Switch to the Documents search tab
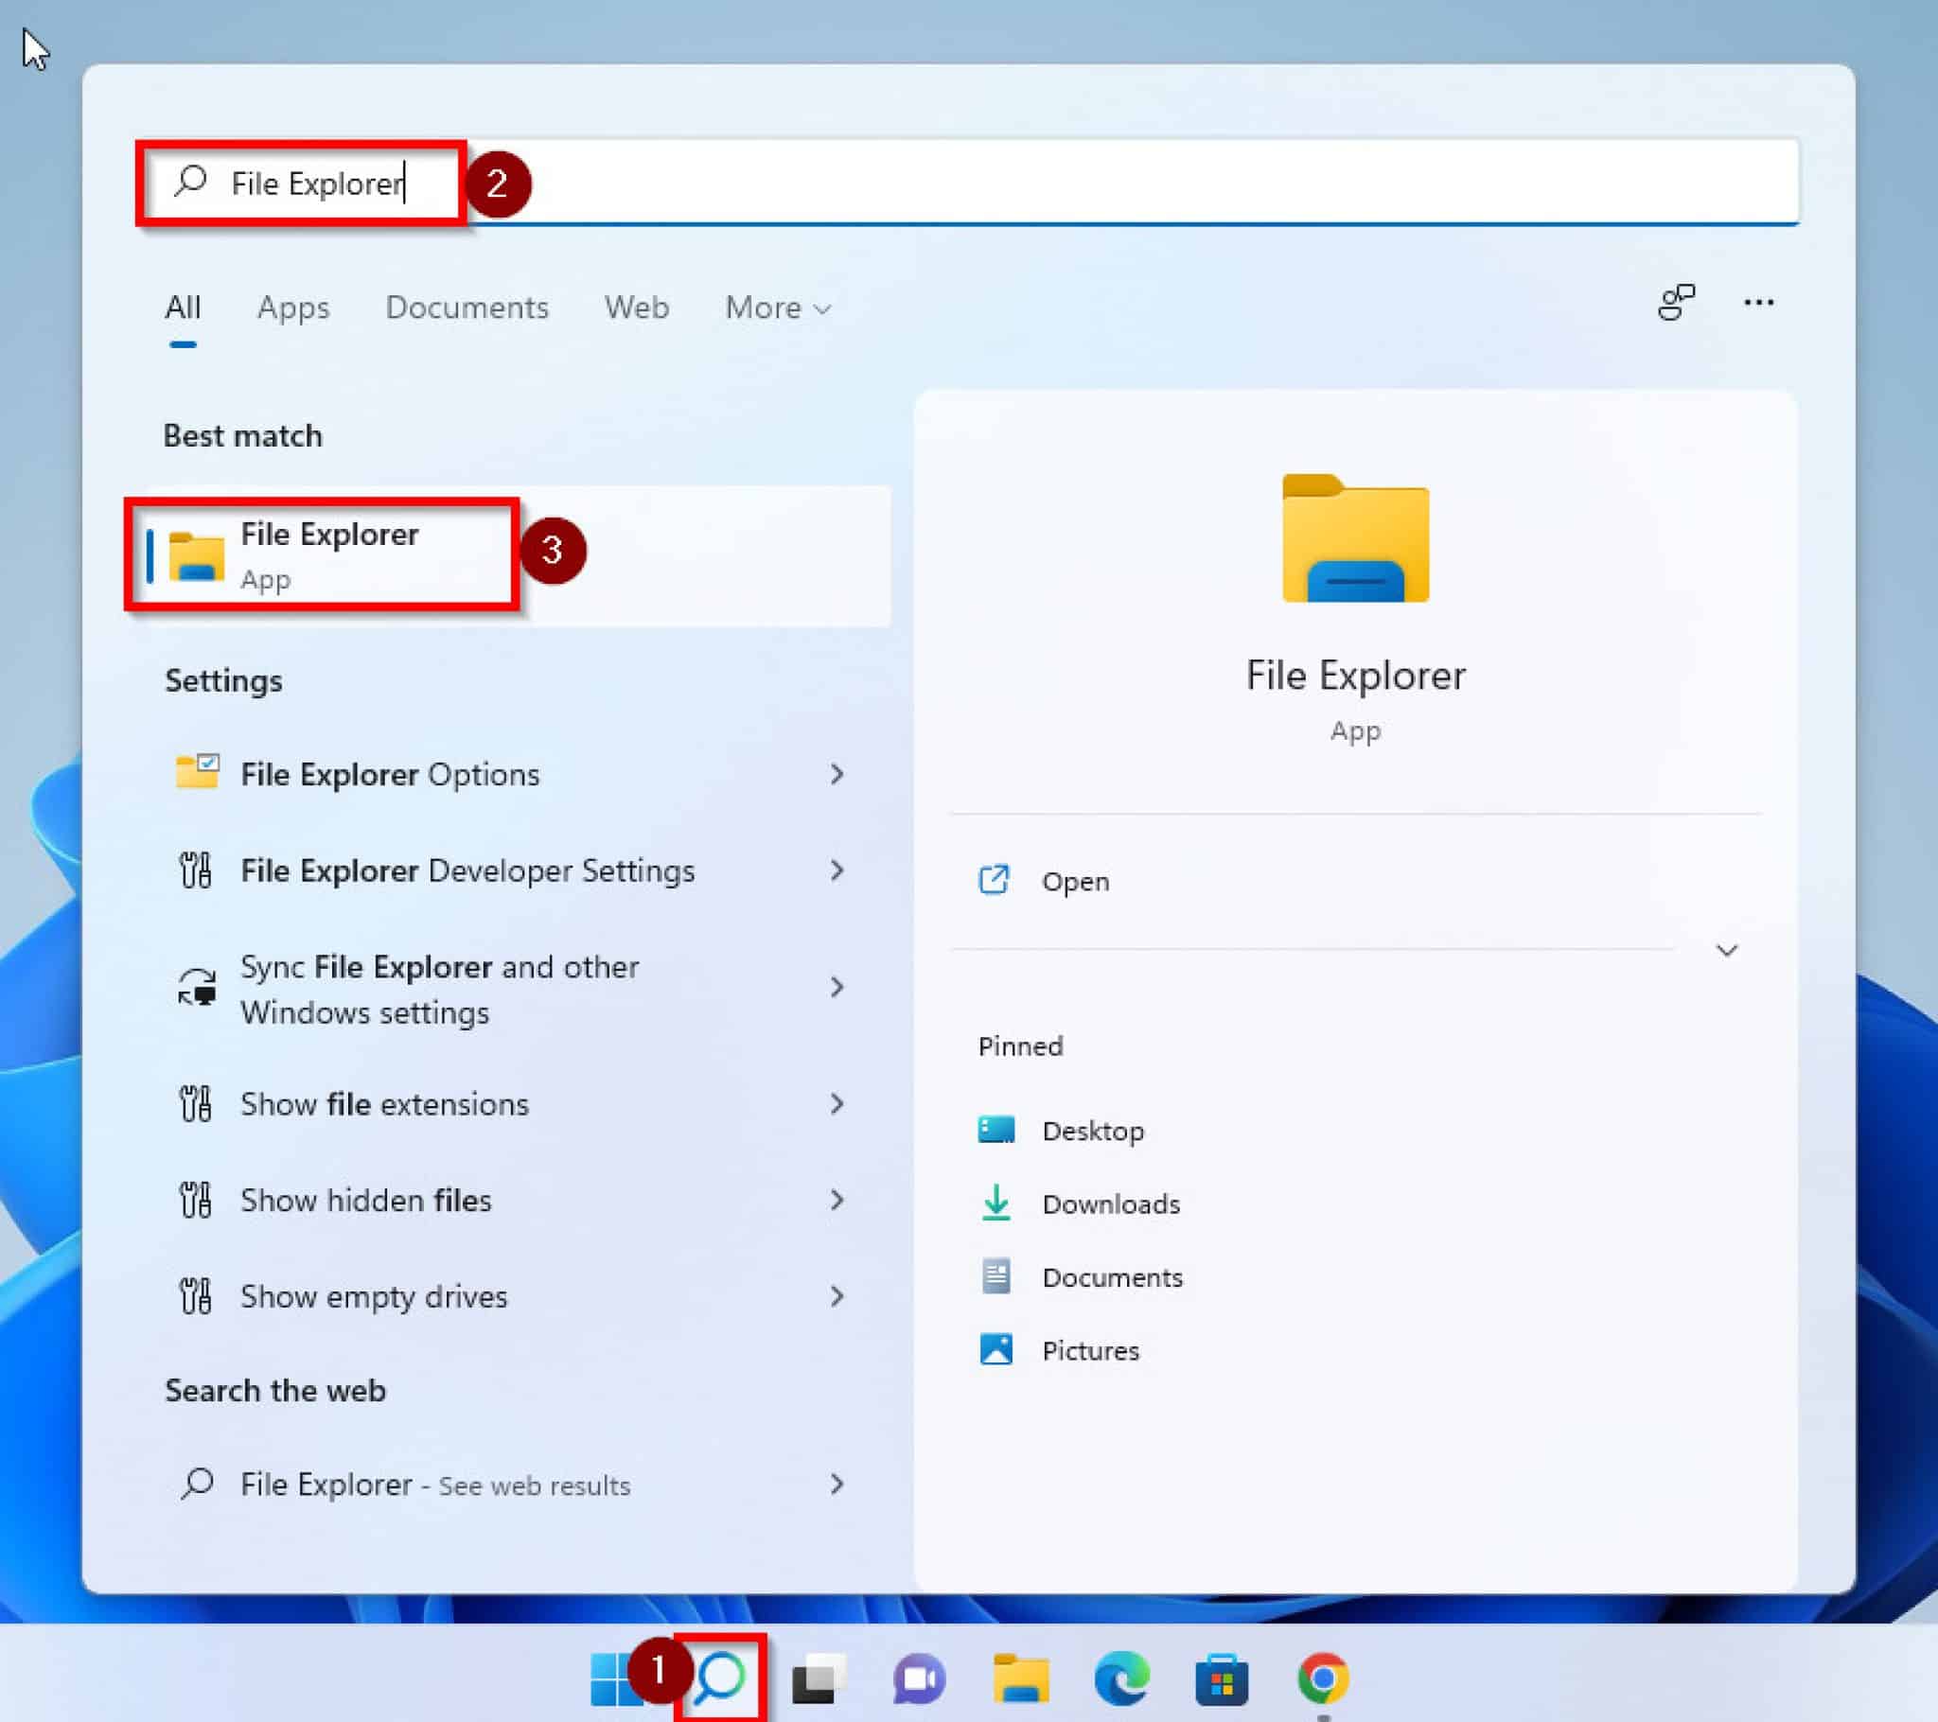Image resolution: width=1938 pixels, height=1722 pixels. [x=467, y=307]
